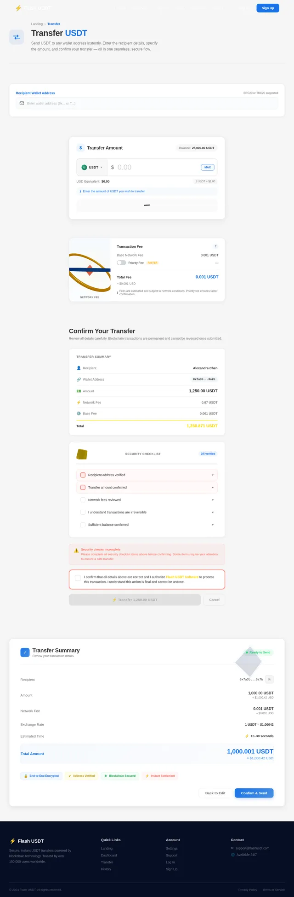The height and width of the screenshot is (897, 294).
Task: Check Recipient address verified checkbox
Action: [x=83, y=475]
